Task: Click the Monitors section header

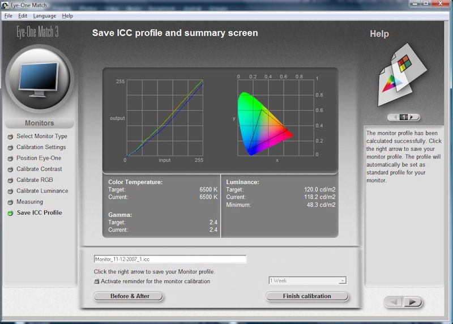Action: pos(40,123)
